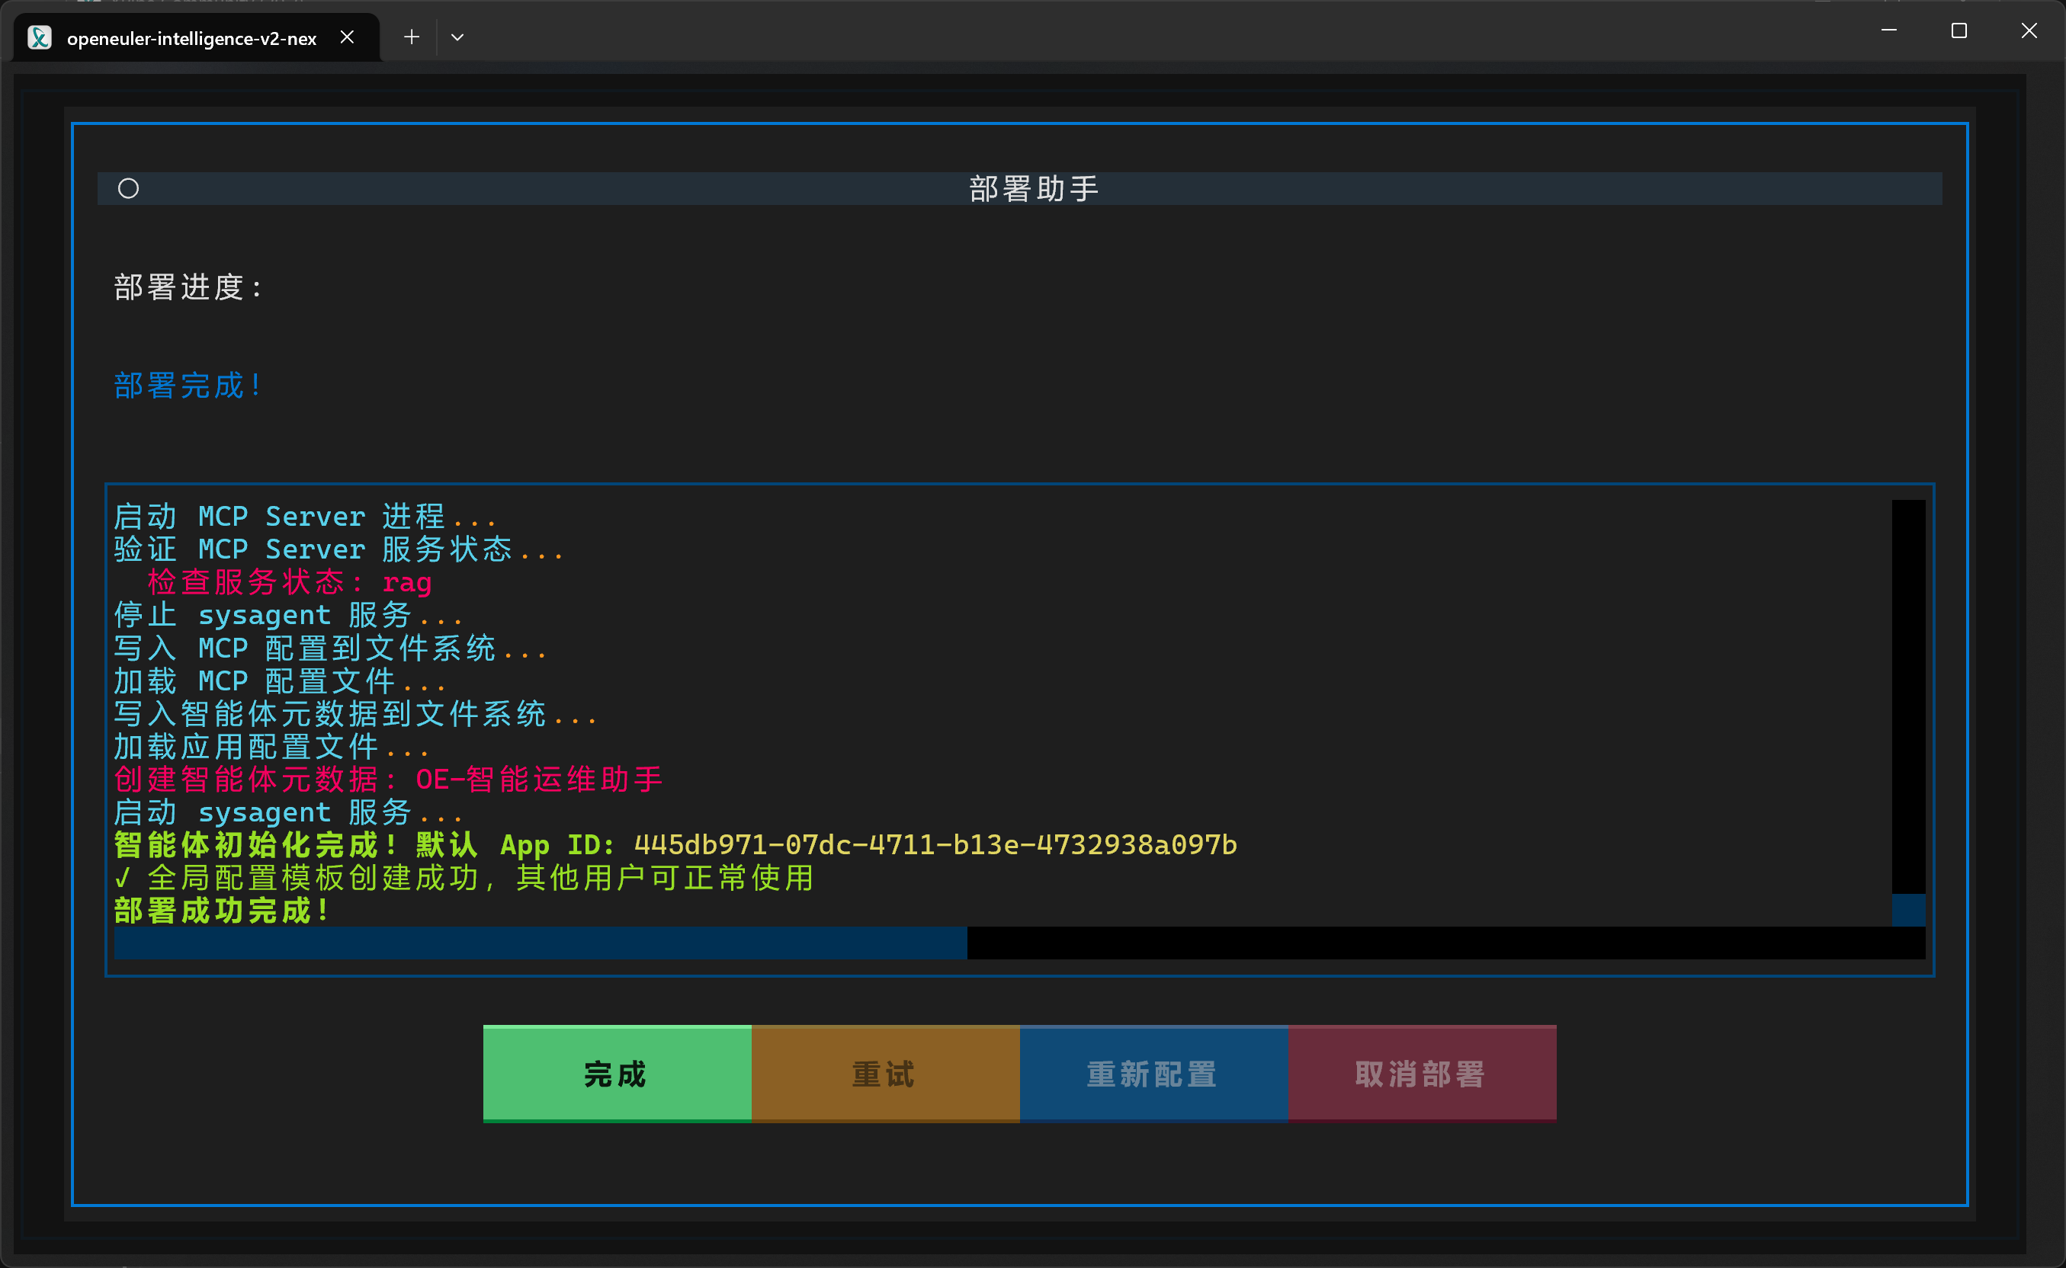
Task: Select the openeuler-intelligence-v2-nex tab
Action: click(x=191, y=38)
